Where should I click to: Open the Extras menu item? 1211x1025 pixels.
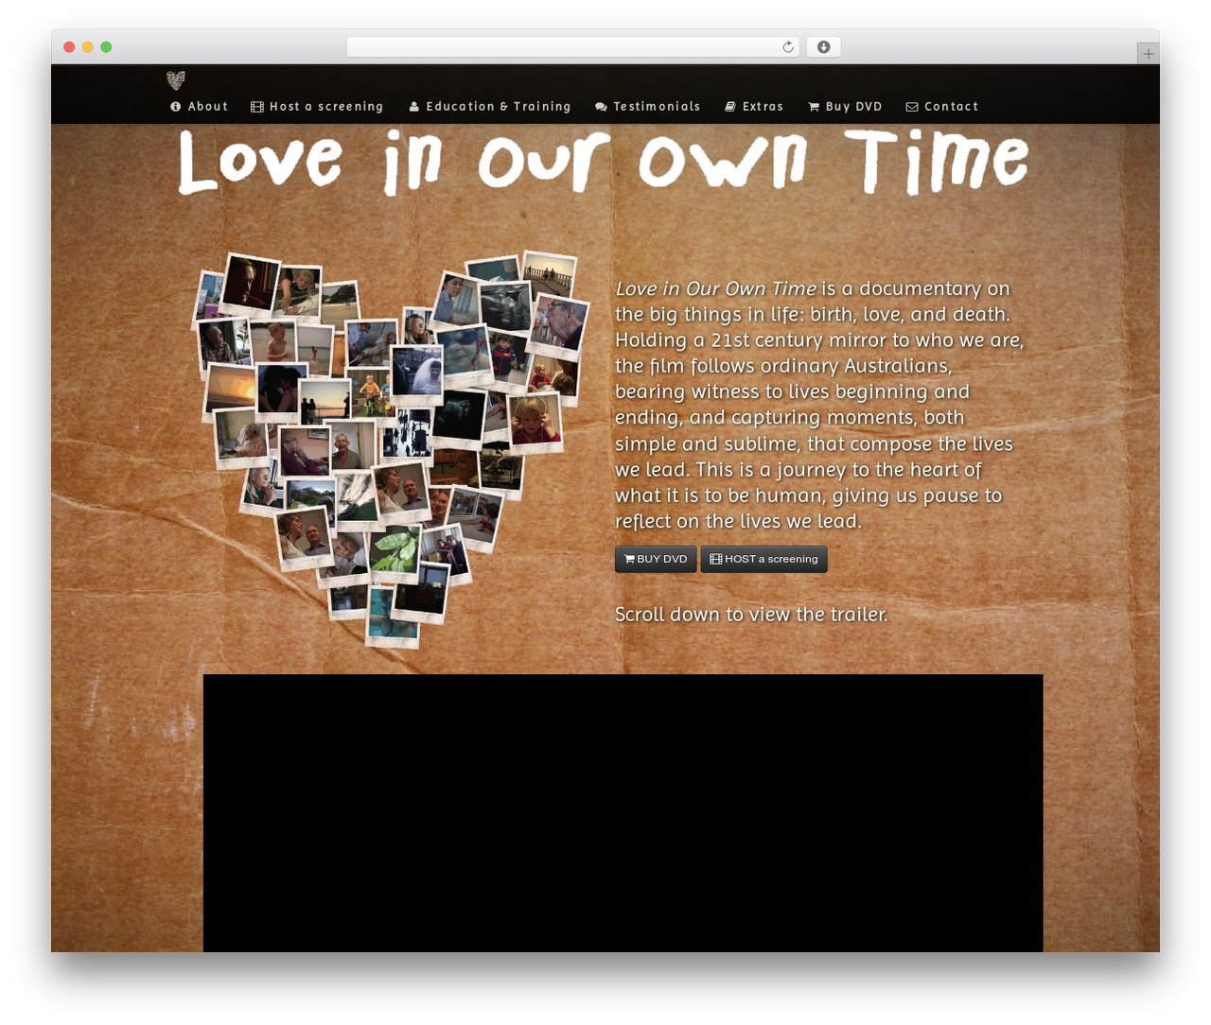754,107
